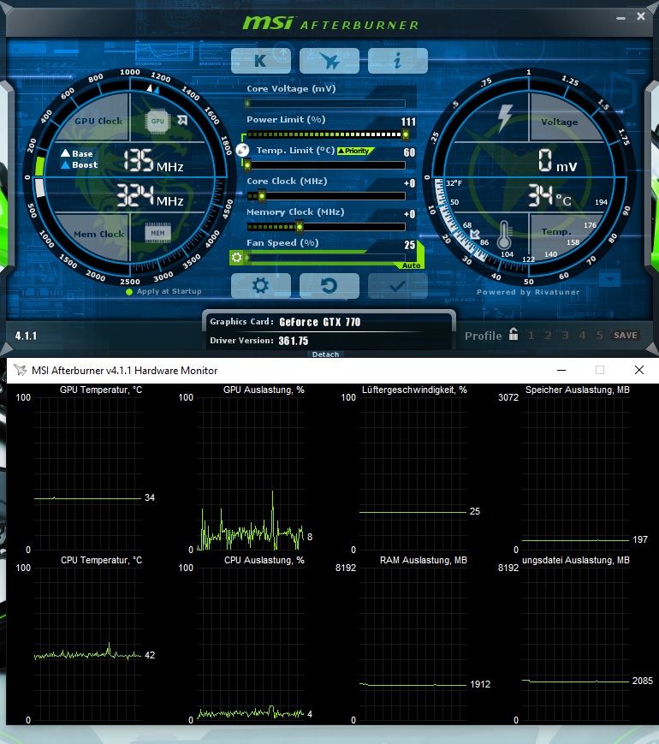Screen dimensions: 659x744
Task: Open the Kombustor K button
Action: (x=260, y=60)
